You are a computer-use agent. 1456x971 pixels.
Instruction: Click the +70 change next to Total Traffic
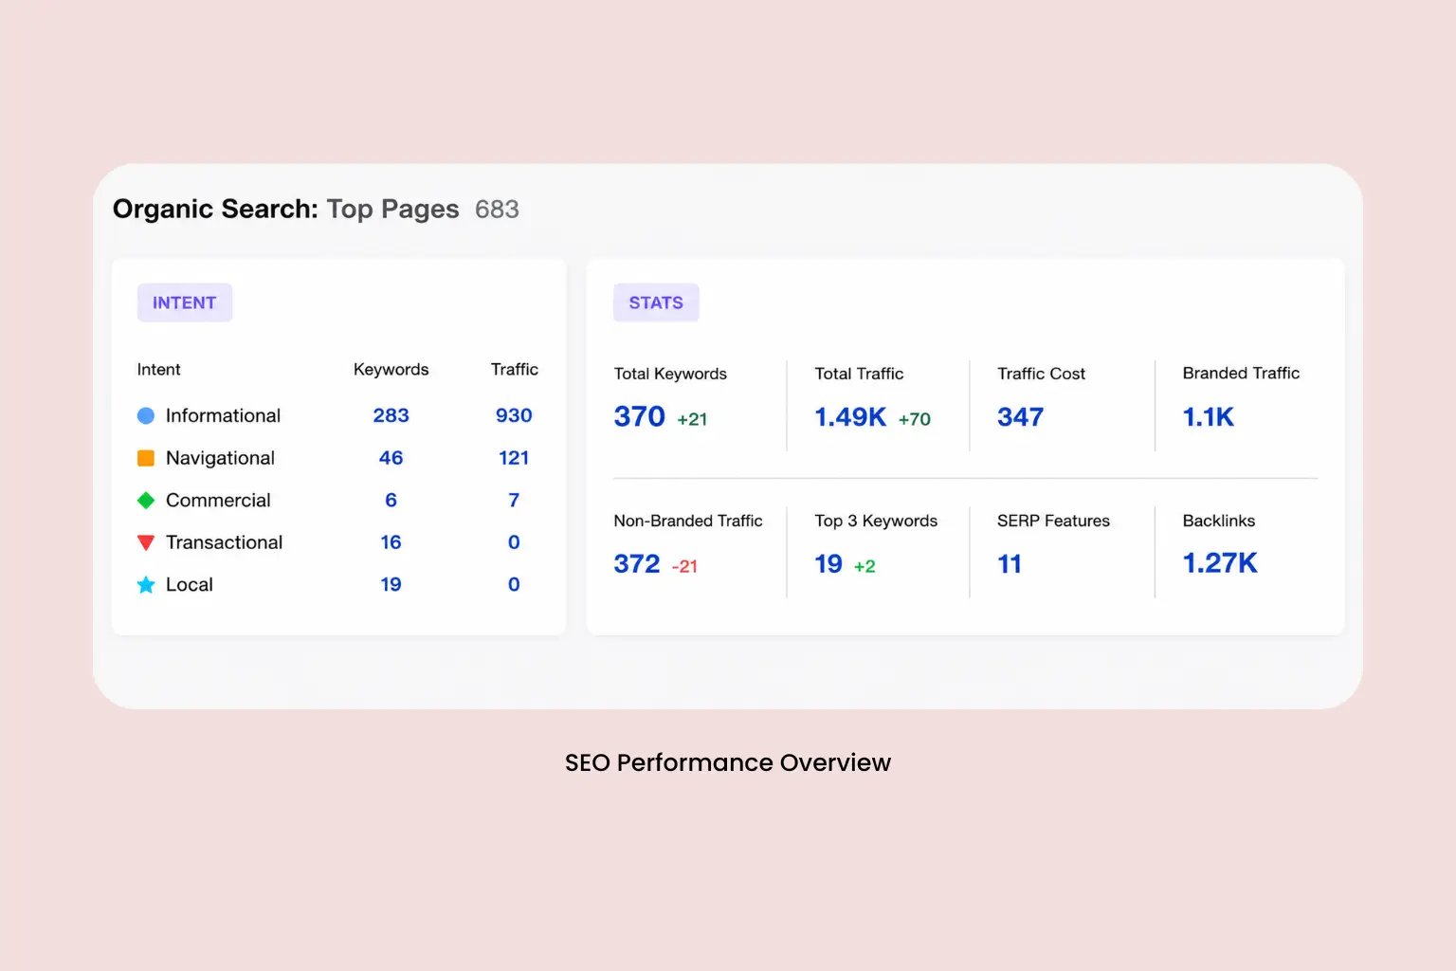(915, 419)
